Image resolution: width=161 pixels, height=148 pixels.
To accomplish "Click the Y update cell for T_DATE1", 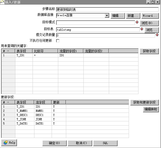I will tap(59, 123).
